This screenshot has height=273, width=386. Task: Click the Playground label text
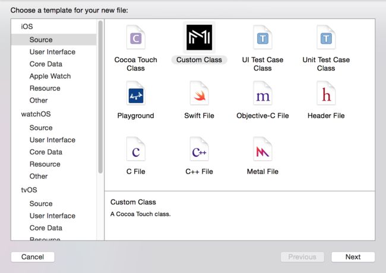tap(135, 115)
